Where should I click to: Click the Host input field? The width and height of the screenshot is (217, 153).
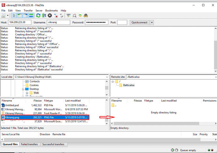point(20,22)
